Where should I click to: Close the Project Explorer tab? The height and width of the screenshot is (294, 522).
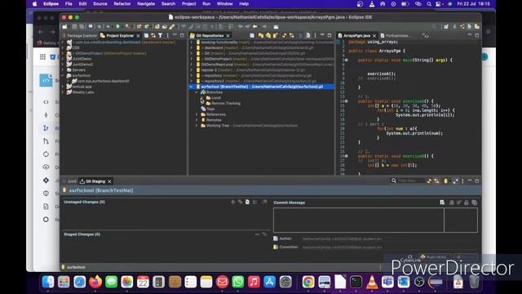[138, 36]
